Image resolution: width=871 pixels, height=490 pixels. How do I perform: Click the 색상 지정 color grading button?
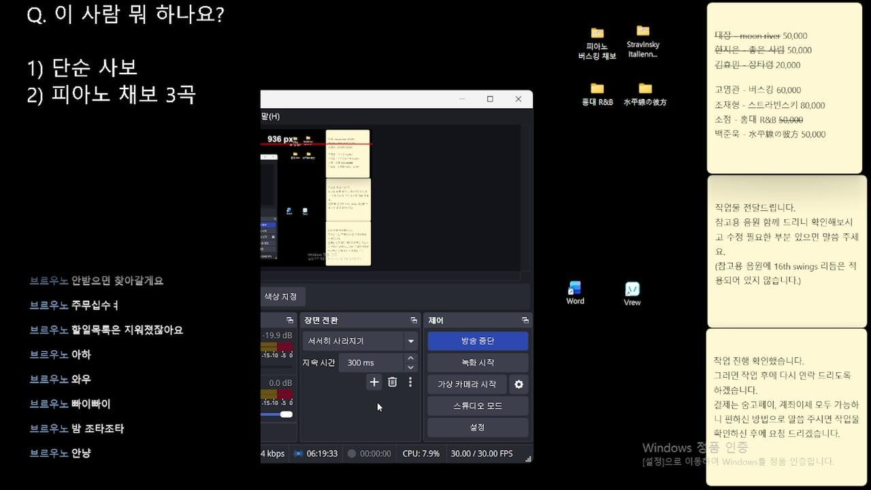[x=282, y=297]
